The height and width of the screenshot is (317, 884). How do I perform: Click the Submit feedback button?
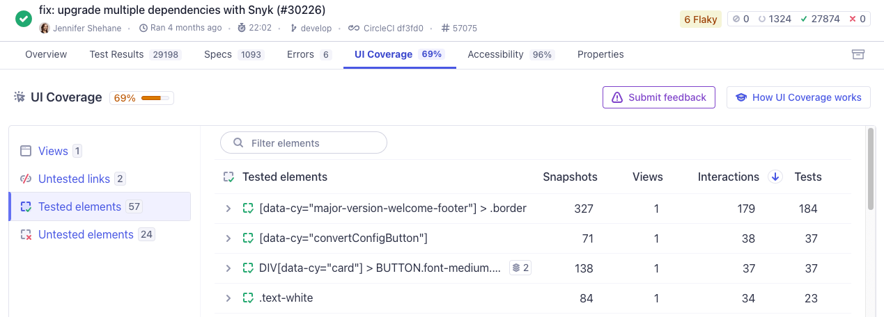658,97
